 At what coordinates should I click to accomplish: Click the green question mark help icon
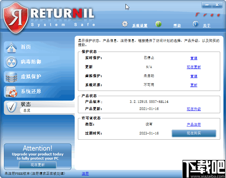(x=158, y=24)
